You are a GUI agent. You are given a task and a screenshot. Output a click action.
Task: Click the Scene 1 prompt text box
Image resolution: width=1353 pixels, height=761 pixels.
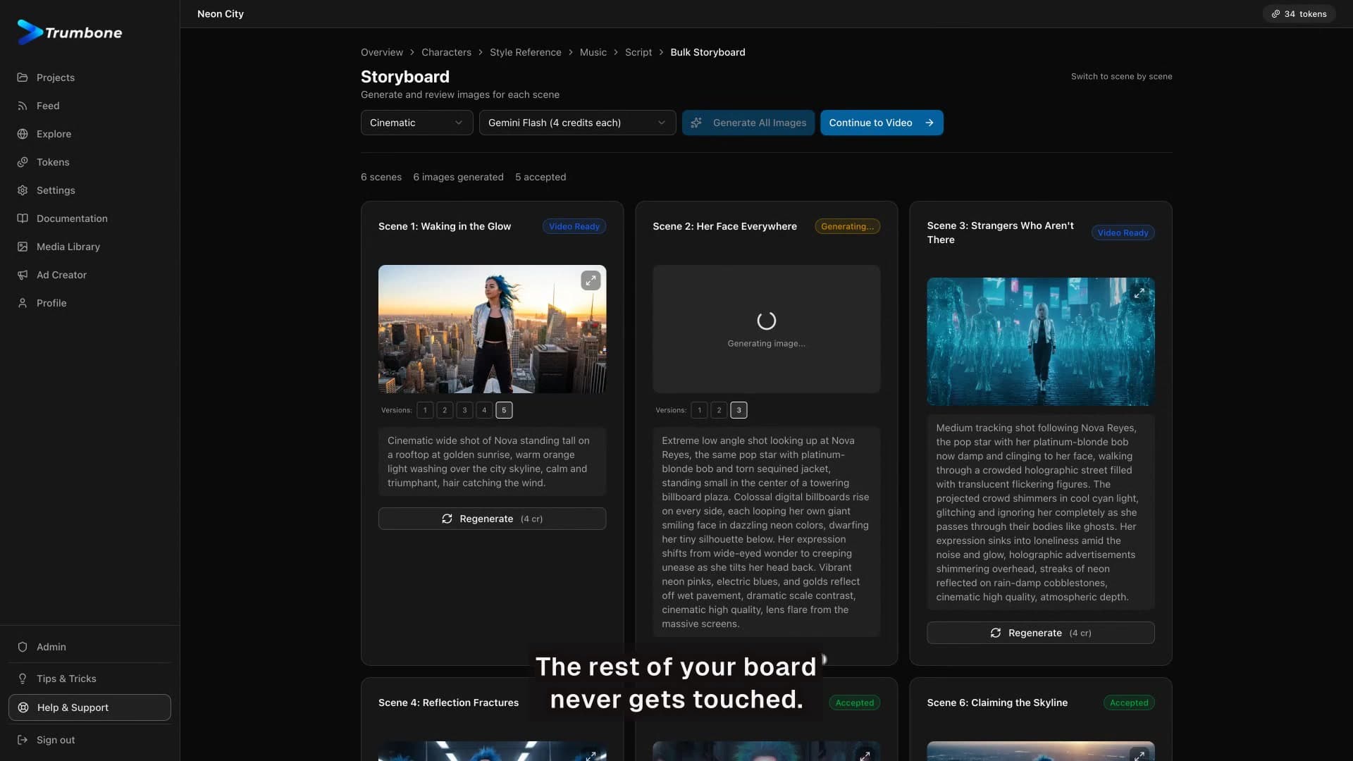(x=492, y=462)
